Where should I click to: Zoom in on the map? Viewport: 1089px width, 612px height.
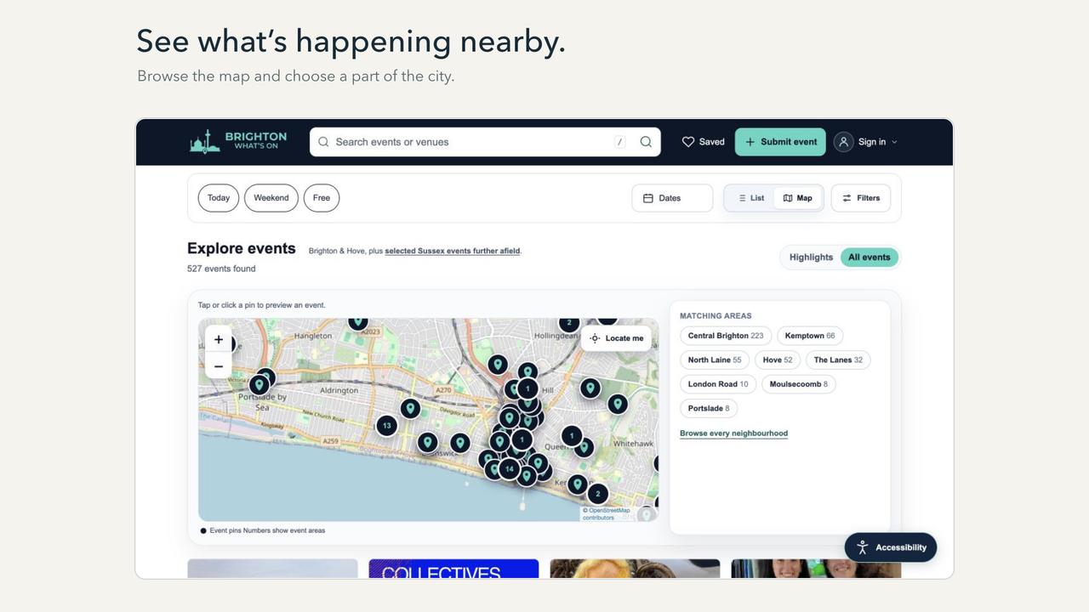click(x=219, y=339)
